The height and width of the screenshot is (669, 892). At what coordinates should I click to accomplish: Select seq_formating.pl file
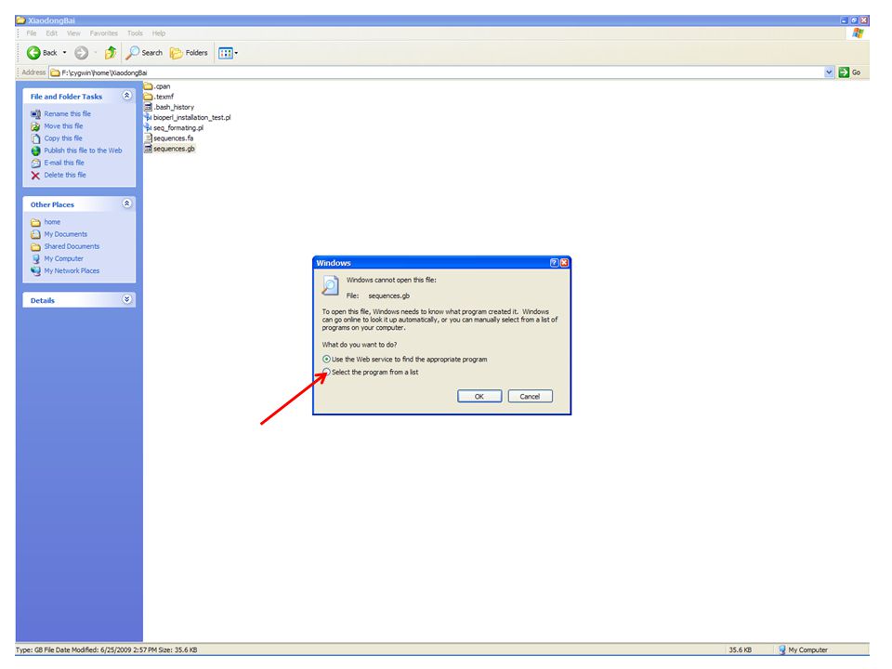coord(174,127)
